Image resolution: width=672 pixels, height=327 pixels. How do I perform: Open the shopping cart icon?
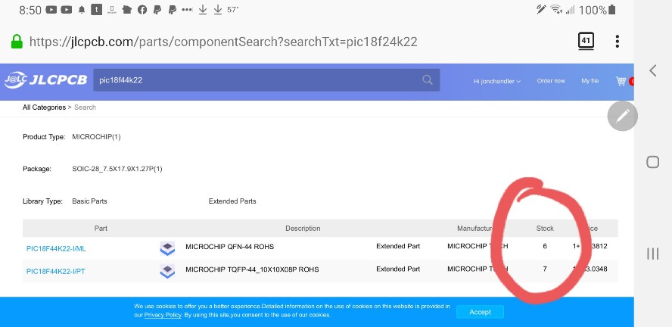(x=621, y=81)
